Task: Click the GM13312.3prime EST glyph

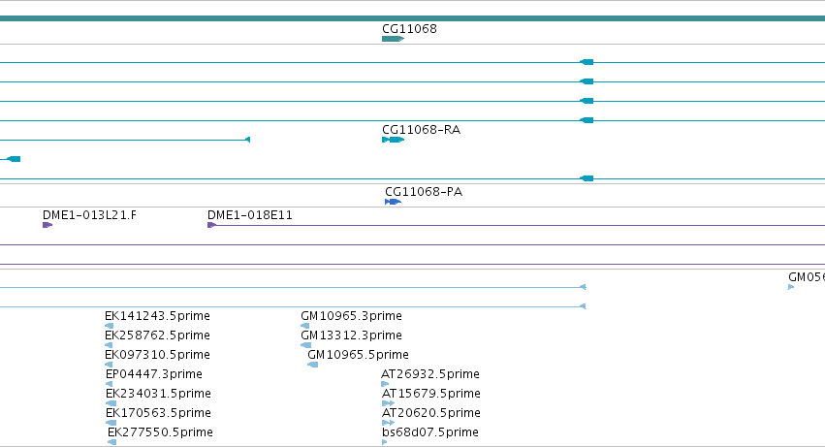Action: coord(305,345)
